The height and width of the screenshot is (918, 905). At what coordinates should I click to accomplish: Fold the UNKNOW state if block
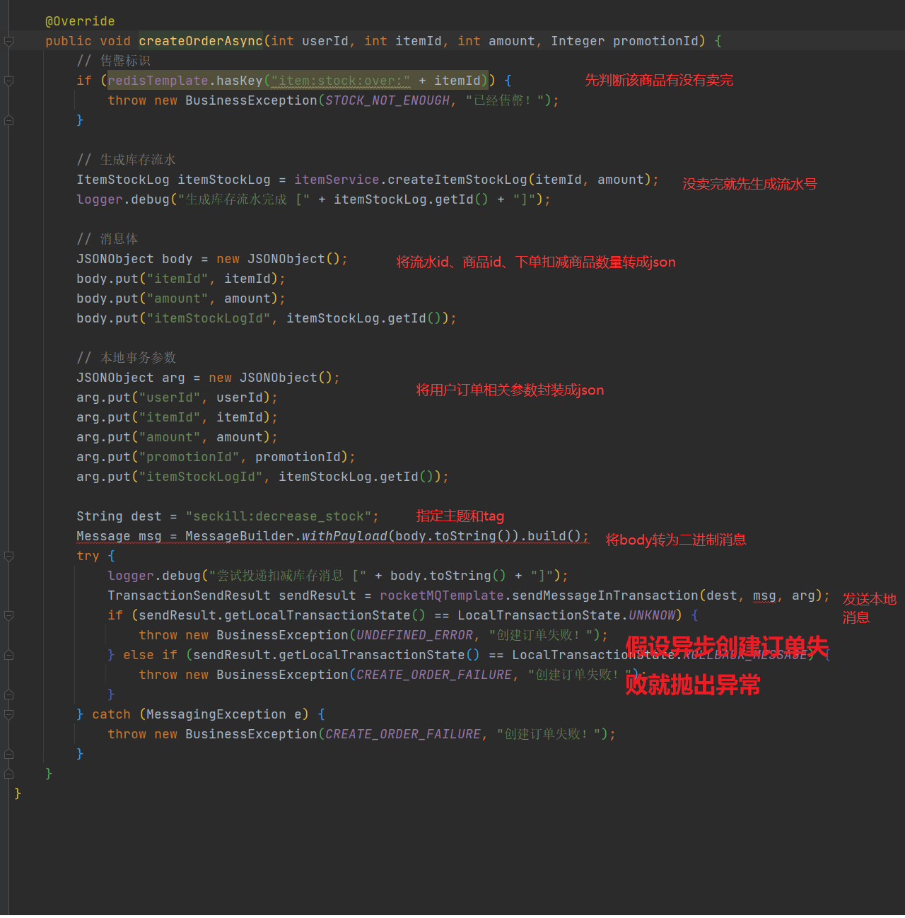tap(9, 615)
